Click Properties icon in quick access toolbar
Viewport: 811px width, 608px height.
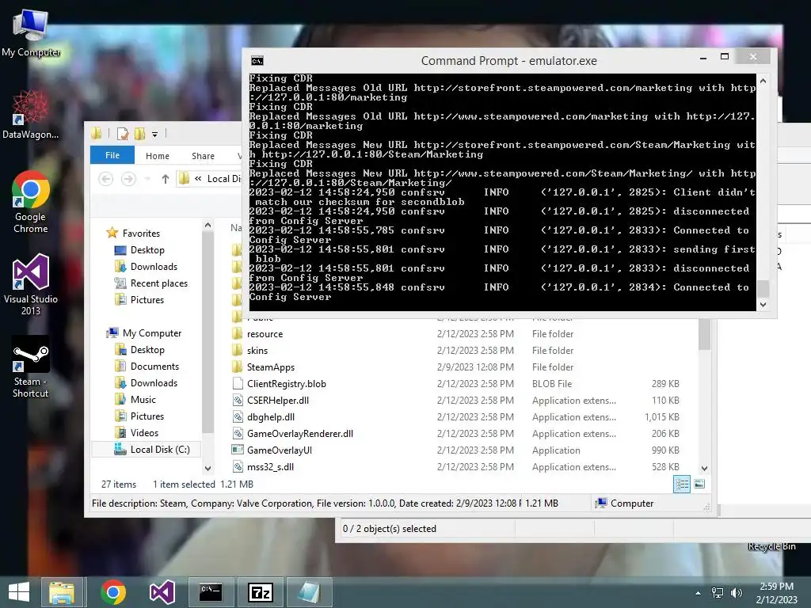(x=123, y=134)
